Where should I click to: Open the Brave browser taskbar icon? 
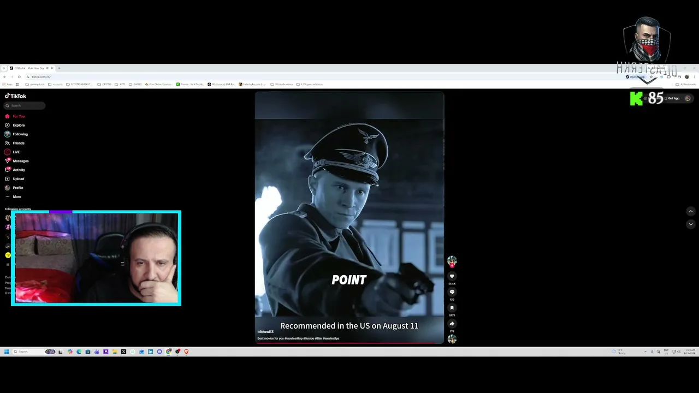[186, 352]
